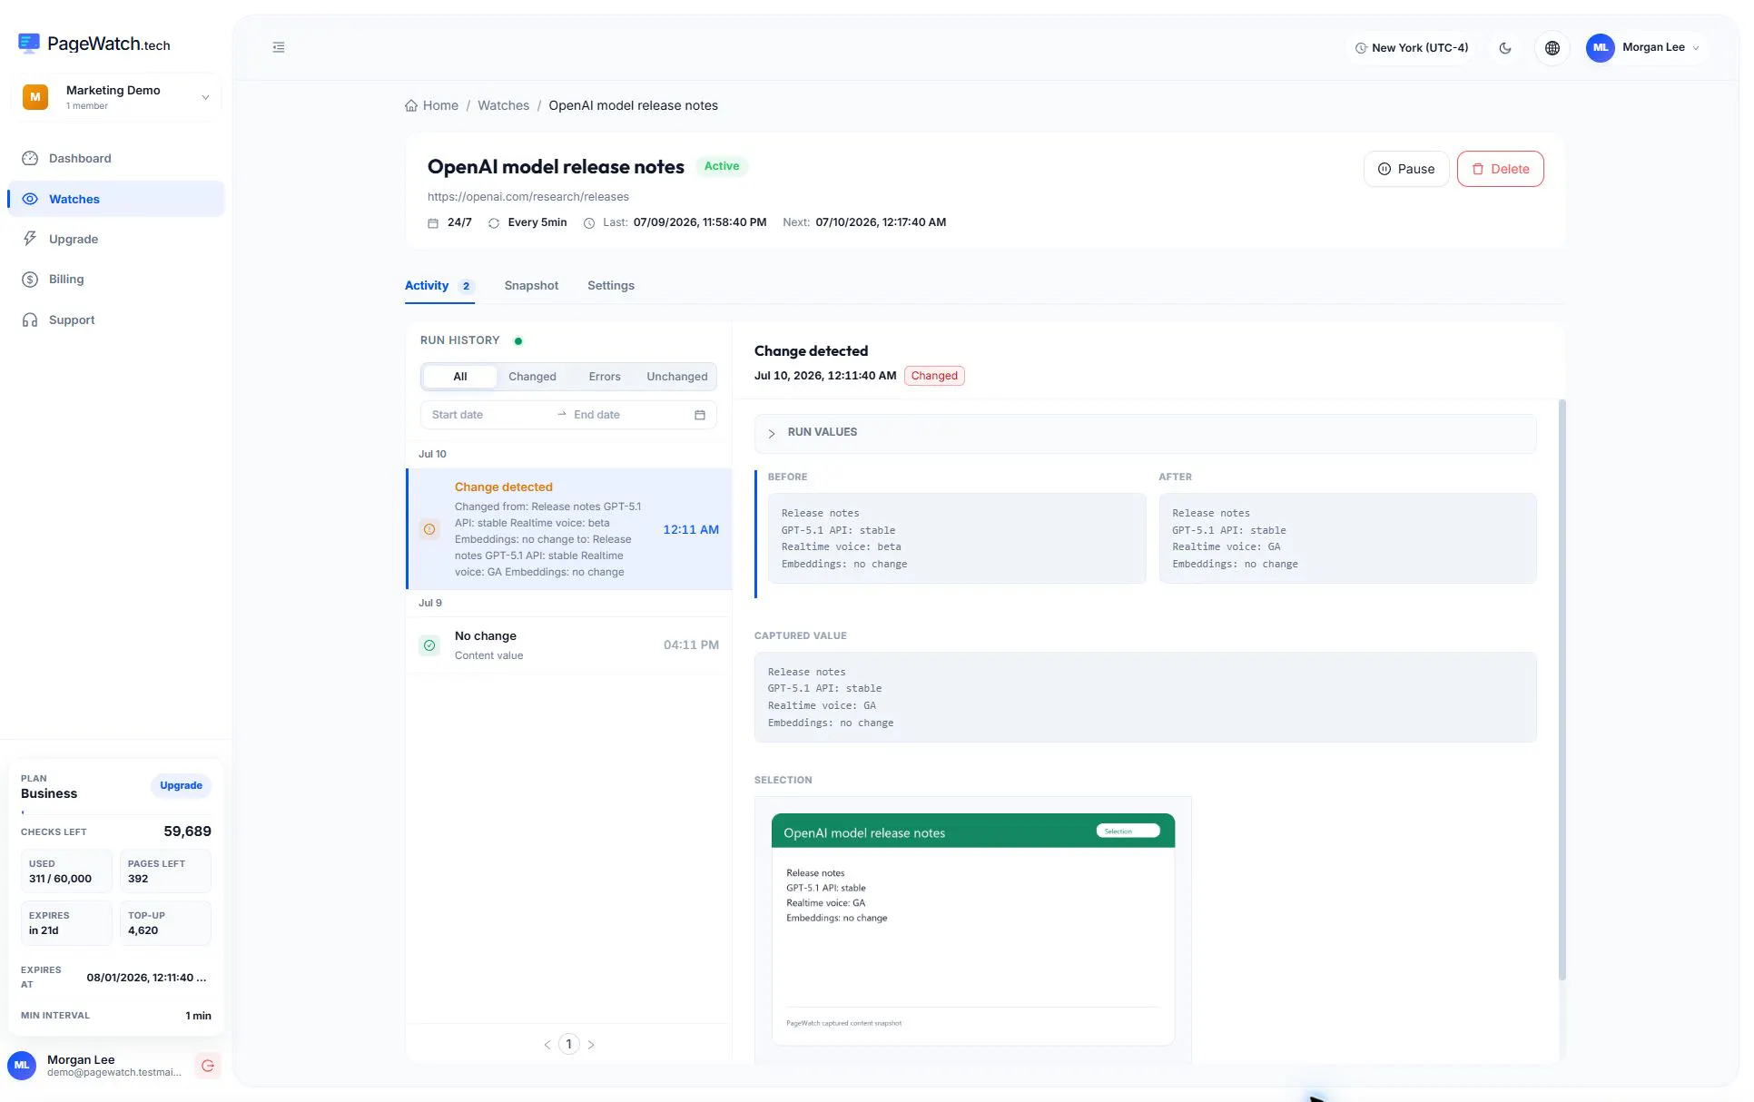Click the Home breadcrumb icon
Viewport: 1754px width, 1102px height.
[x=411, y=105]
